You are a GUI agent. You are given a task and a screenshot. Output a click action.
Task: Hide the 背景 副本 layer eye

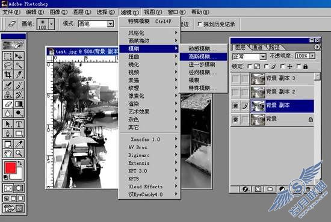coord(235,105)
